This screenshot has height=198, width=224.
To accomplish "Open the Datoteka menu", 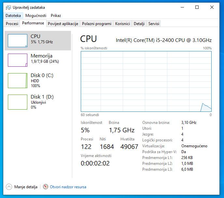I will (x=13, y=16).
